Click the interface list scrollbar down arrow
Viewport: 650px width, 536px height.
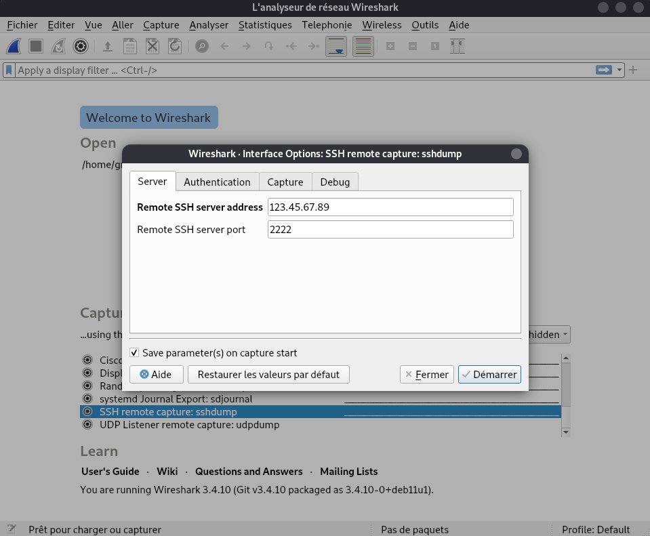point(566,431)
